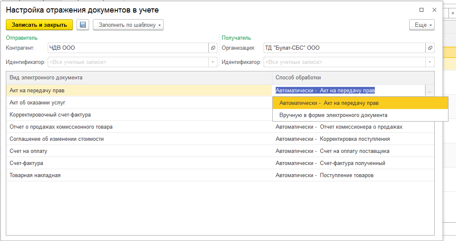Choose Вручную в форме электронного документа
Screen dimensions: 456x241
pos(360,115)
